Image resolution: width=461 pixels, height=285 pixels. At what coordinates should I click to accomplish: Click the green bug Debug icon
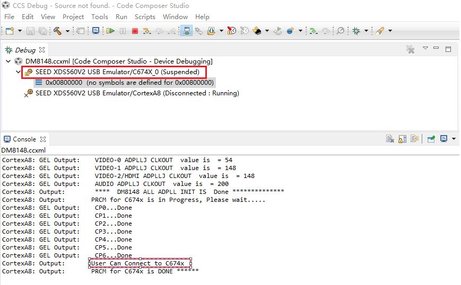356,31
